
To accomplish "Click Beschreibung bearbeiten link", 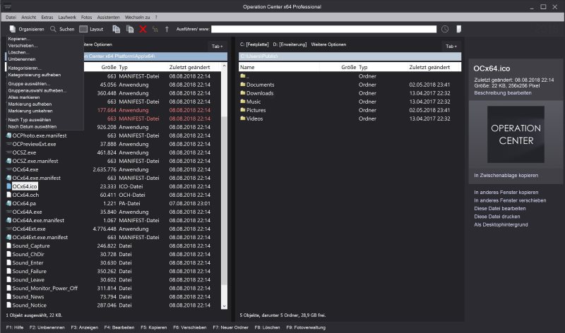I will (503, 93).
